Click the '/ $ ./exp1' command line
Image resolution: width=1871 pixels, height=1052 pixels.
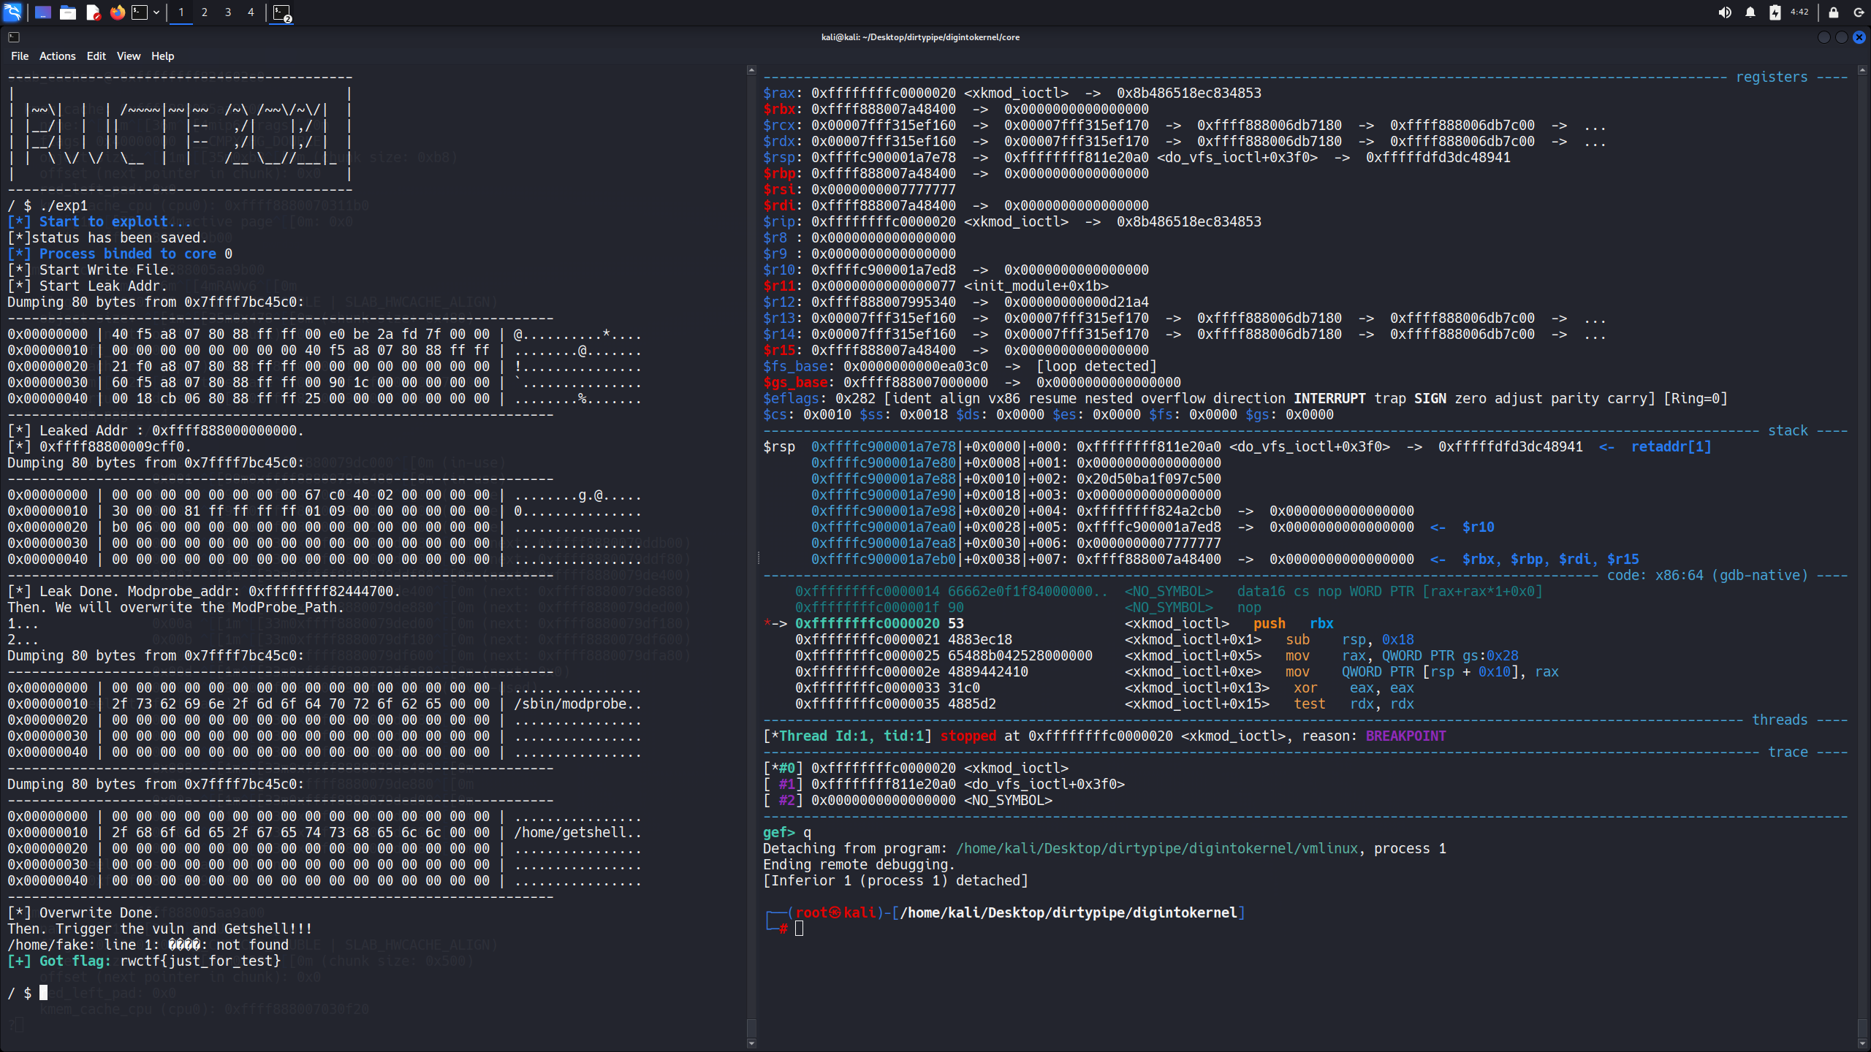pos(48,205)
